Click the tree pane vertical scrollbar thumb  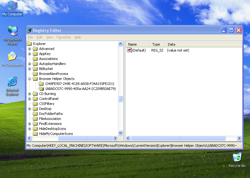click(121, 99)
